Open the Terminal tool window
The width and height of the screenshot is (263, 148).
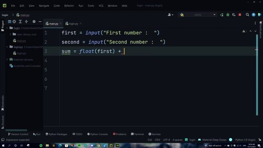137,134
